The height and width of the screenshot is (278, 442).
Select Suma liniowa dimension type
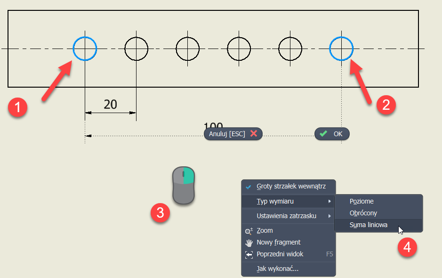pos(369,225)
